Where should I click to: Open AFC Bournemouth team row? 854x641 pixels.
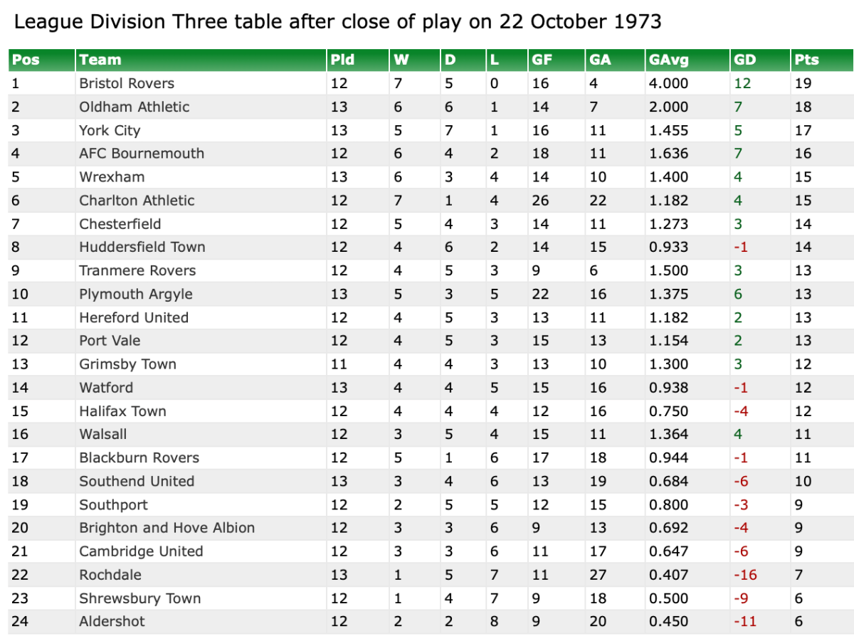coord(142,154)
